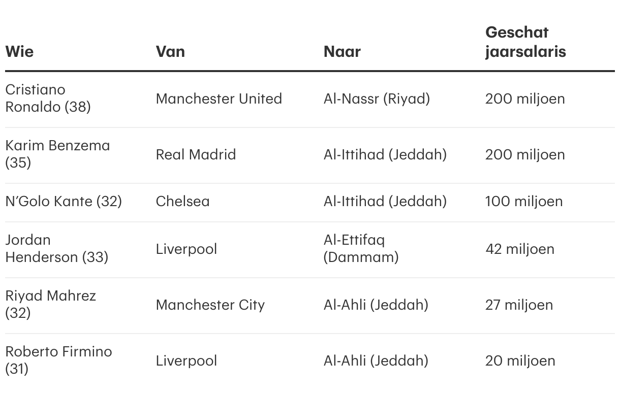Screen dimensions: 620x394
Task: Select the Karim Benzema (35) cell
Action: click(57, 154)
